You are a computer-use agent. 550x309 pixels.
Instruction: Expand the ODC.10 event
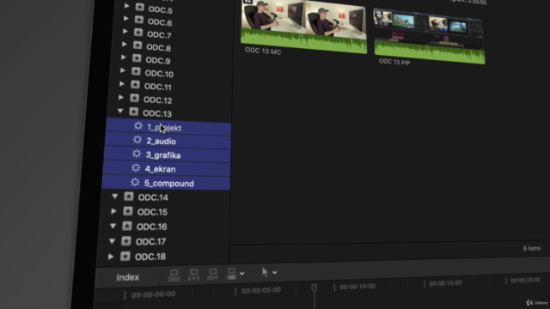pyautogui.click(x=123, y=70)
